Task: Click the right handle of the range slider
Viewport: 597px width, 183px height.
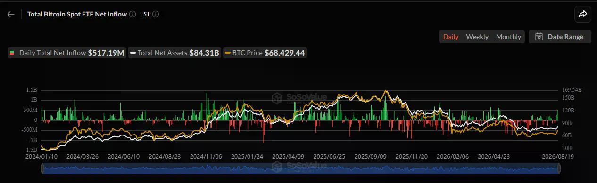Action: 559,168
